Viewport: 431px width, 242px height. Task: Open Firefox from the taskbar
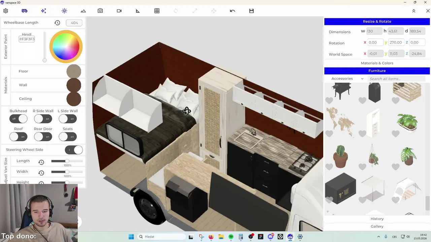tap(211, 237)
